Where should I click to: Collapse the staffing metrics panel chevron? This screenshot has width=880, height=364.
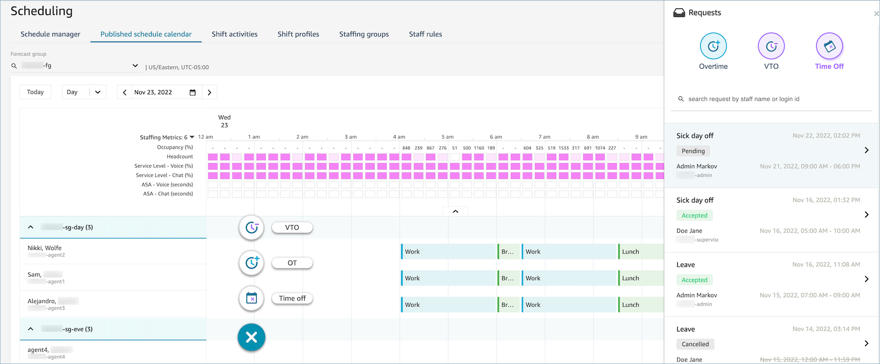coord(455,211)
